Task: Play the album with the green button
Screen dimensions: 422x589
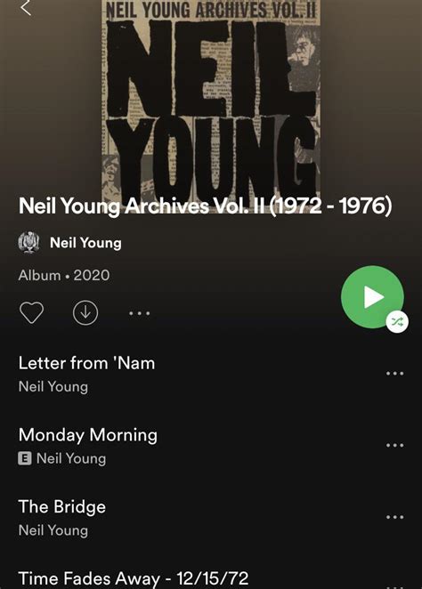Action: pyautogui.click(x=372, y=297)
